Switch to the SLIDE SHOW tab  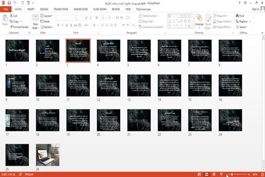pos(100,9)
